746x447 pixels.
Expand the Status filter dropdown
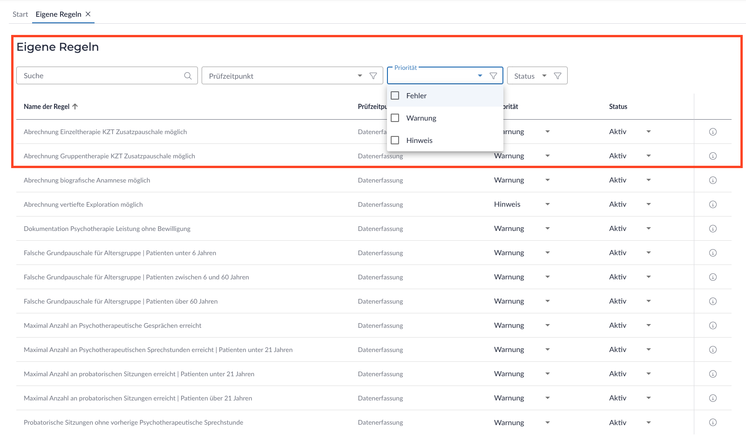click(x=544, y=76)
